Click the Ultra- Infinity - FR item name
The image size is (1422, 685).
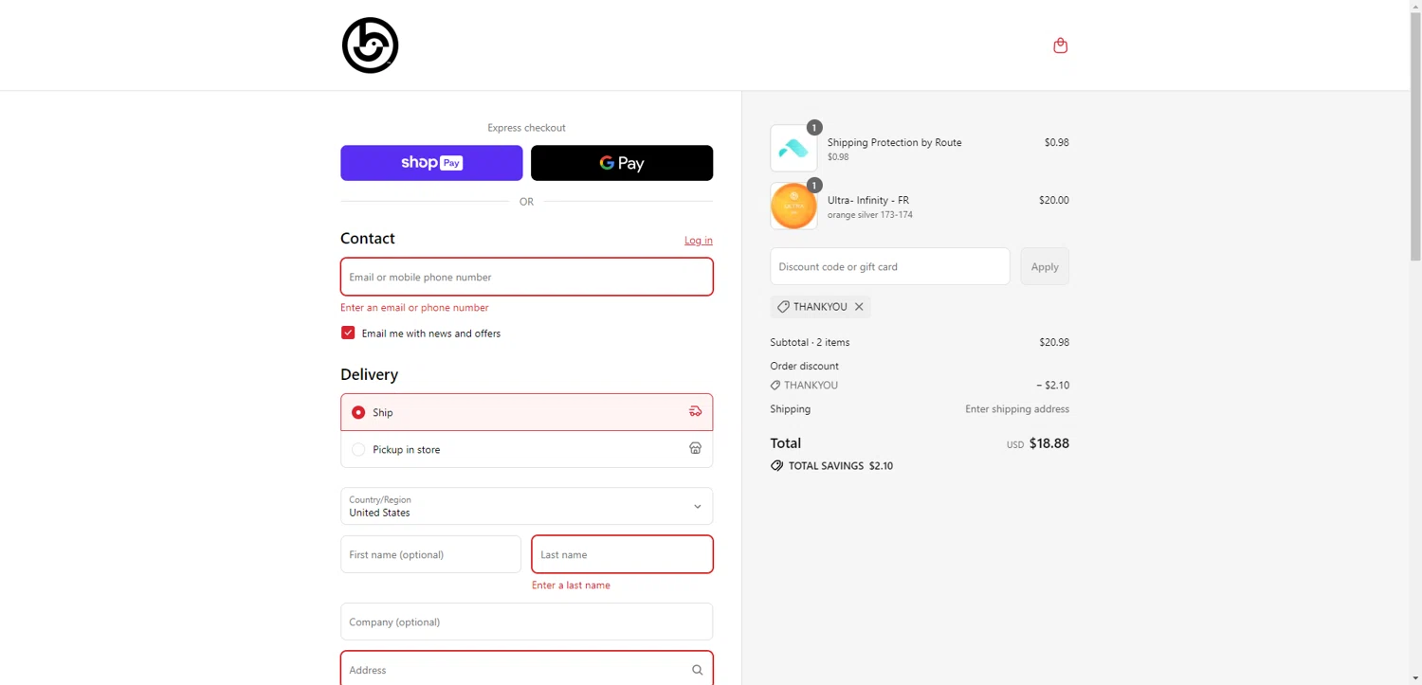[868, 200]
